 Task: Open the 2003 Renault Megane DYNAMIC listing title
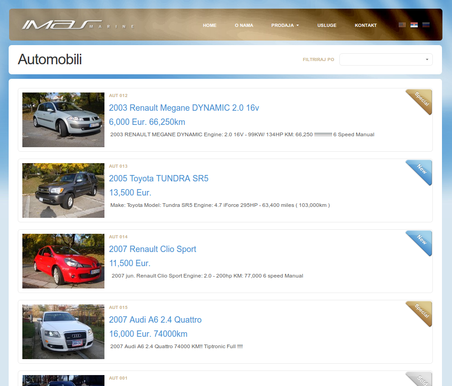[184, 108]
